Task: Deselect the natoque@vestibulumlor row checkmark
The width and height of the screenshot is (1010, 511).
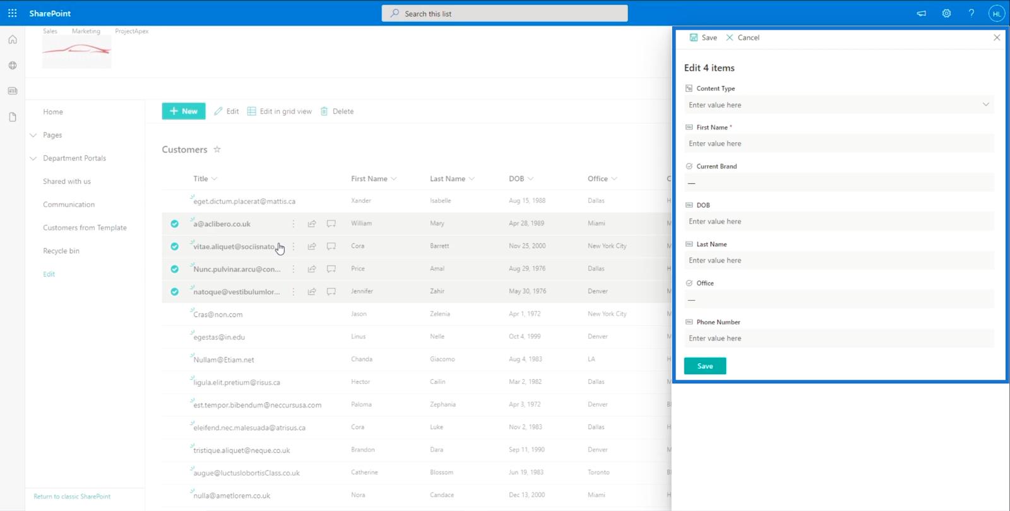Action: point(174,292)
